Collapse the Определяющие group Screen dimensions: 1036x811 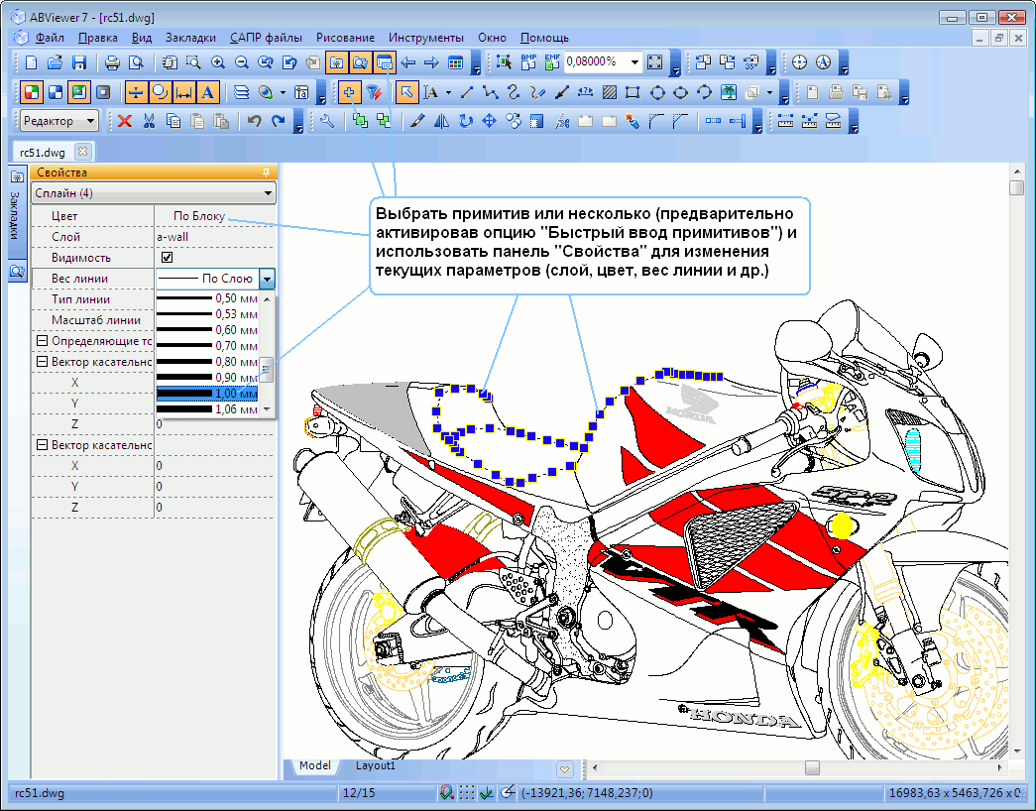point(42,341)
